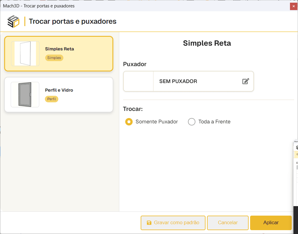Click the save disk icon on Gravar button
This screenshot has height=234, width=298.
pos(149,223)
